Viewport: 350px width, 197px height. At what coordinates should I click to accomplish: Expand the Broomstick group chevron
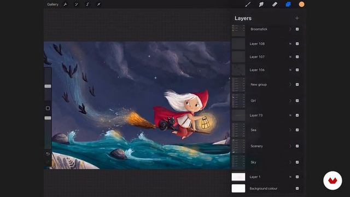tap(290, 29)
